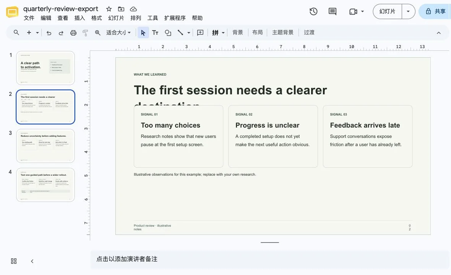Click the 背景 toolbar button
Viewport: 451px width, 275px height.
tap(238, 32)
